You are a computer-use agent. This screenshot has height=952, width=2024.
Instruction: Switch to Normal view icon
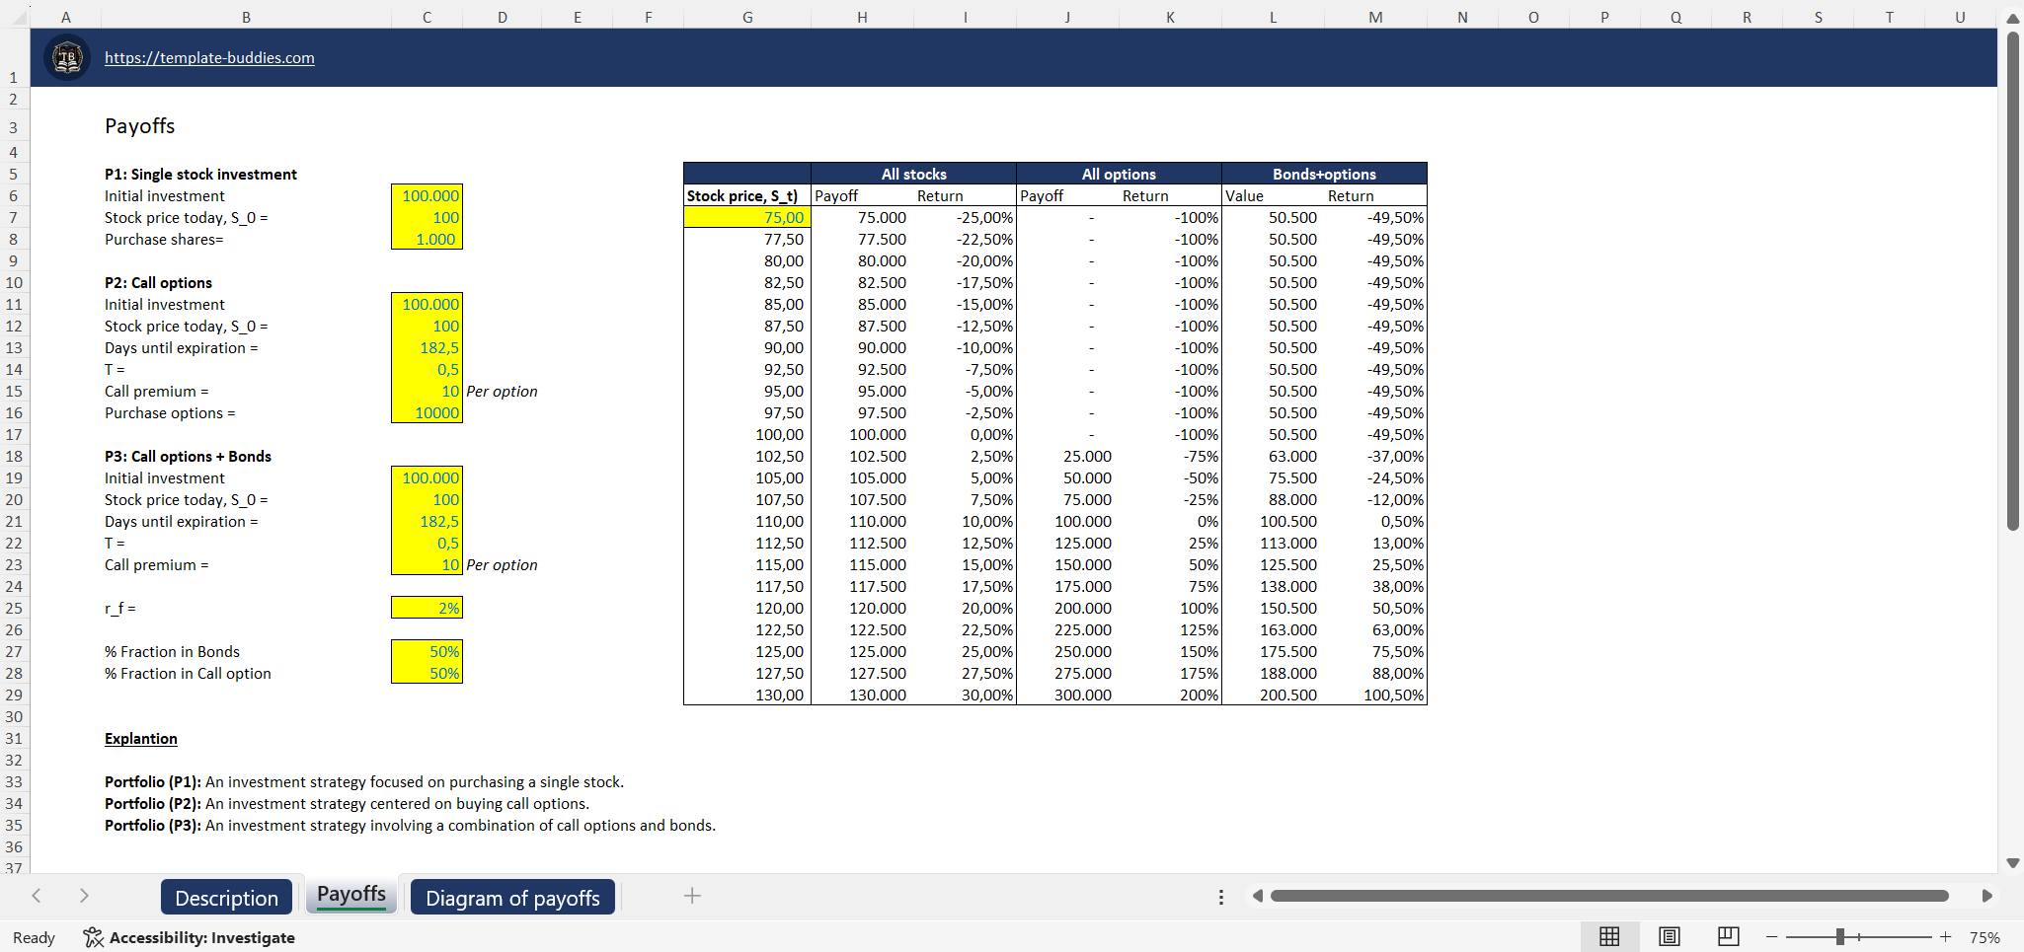pyautogui.click(x=1609, y=936)
